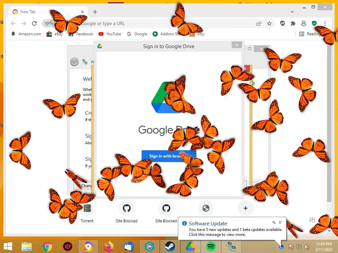Open the Torrent shortcut tile
The width and height of the screenshot is (338, 253).
pos(87,212)
